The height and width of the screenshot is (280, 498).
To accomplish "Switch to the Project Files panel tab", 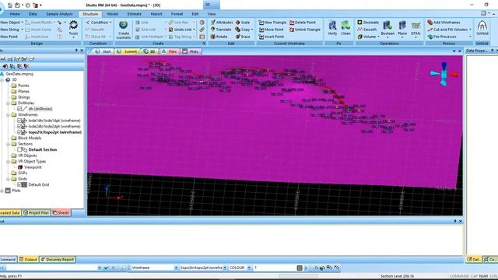I will tap(37, 212).
